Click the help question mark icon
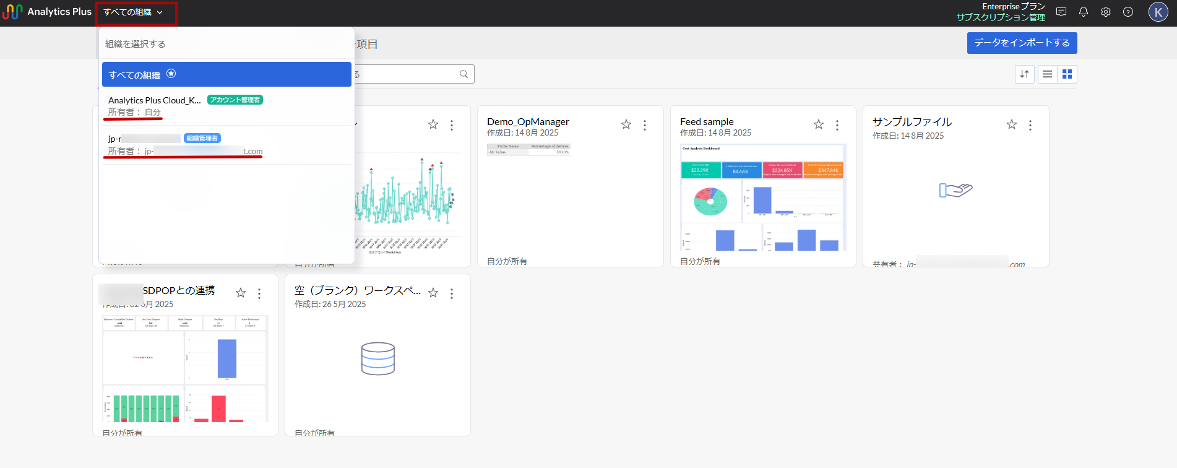The width and height of the screenshot is (1177, 468). pos(1128,12)
